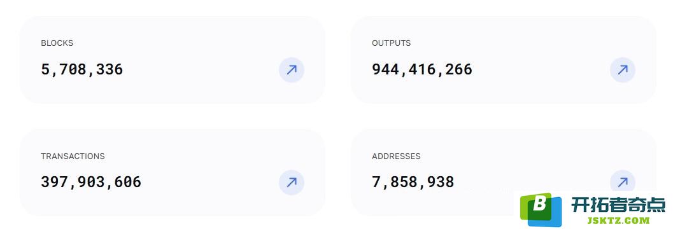
Task: Select the BLOCKS label
Action: tap(57, 43)
